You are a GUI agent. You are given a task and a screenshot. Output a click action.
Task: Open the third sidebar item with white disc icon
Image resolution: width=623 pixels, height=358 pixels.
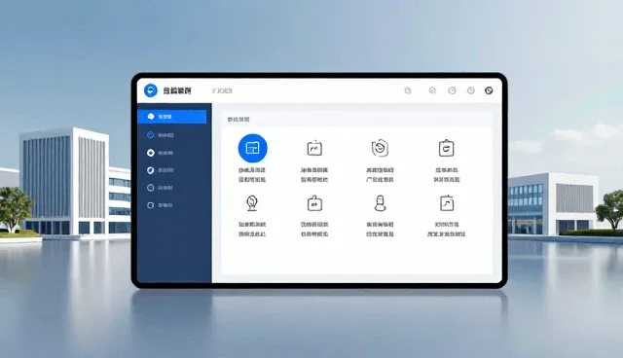161,153
